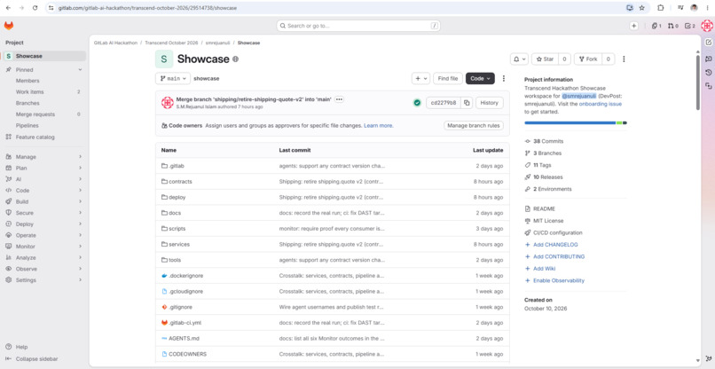Open project actions vertical dots menu
This screenshot has height=369, width=715.
click(624, 59)
